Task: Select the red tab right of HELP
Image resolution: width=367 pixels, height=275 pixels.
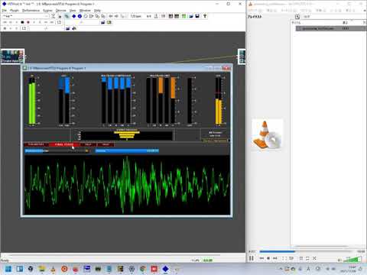Action: point(106,144)
